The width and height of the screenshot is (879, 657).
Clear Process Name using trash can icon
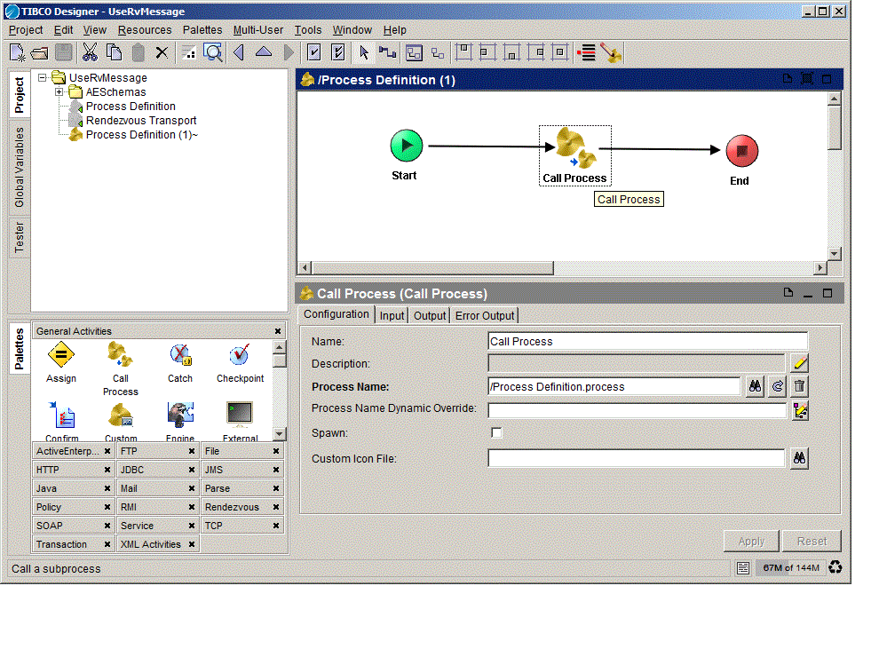point(799,386)
